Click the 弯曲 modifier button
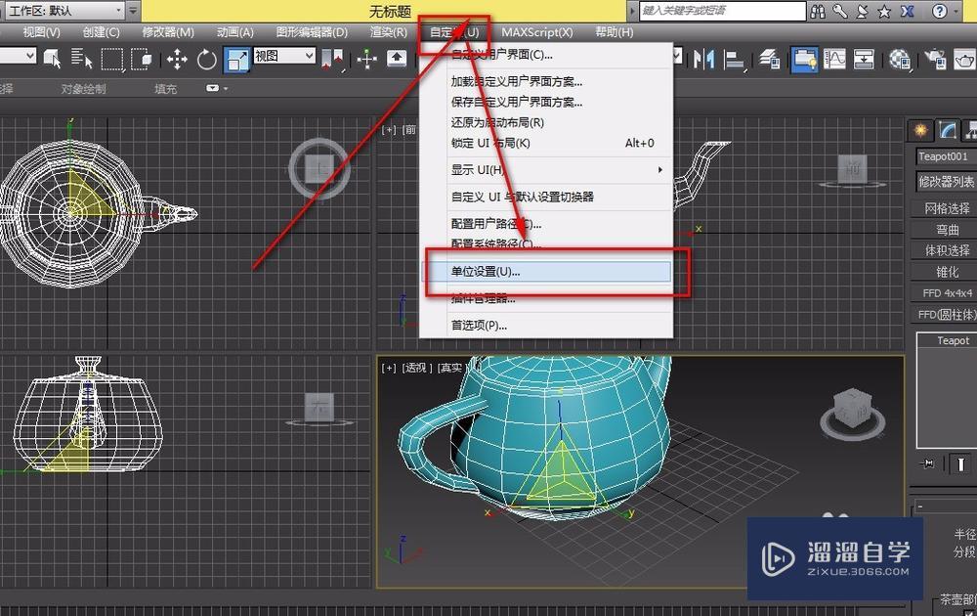 pyautogui.click(x=946, y=230)
